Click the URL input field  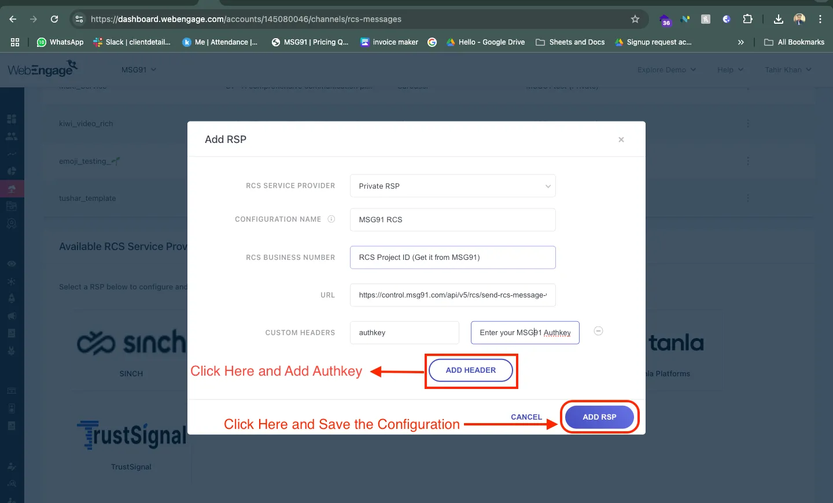coord(452,295)
